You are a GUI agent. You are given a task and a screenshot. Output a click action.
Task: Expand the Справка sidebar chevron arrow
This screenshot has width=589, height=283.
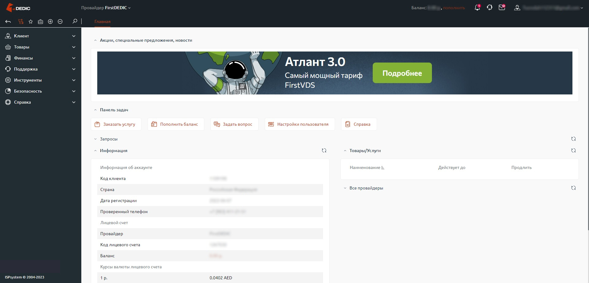(74, 102)
